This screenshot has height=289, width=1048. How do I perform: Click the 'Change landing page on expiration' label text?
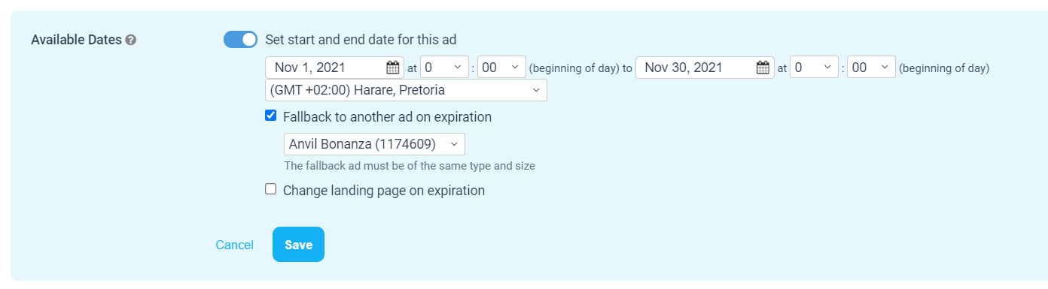[384, 191]
